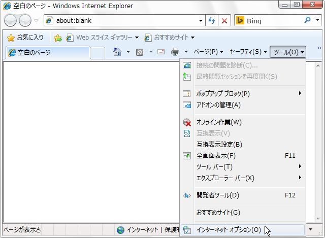
Task: Click the about:blank address field
Action: 124,20
